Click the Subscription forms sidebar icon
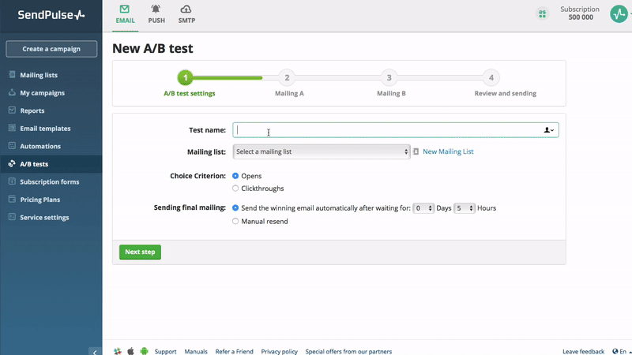 tap(12, 181)
